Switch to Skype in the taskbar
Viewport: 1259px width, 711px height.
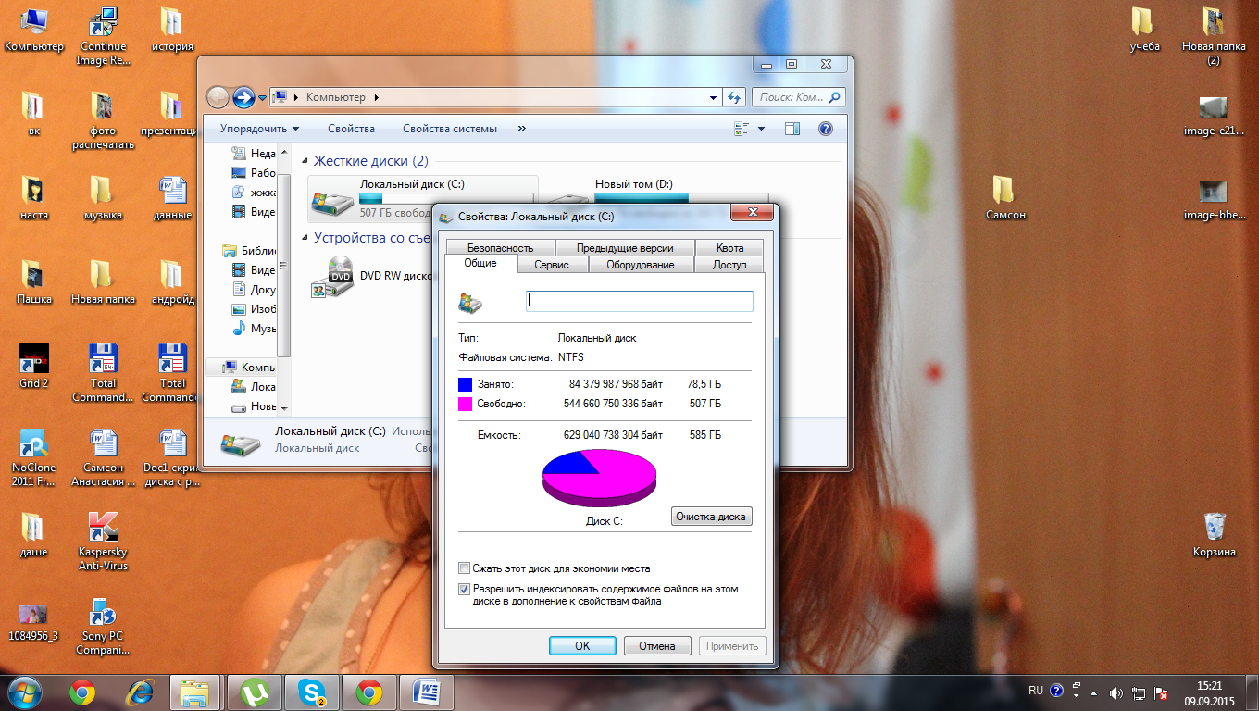(x=312, y=692)
